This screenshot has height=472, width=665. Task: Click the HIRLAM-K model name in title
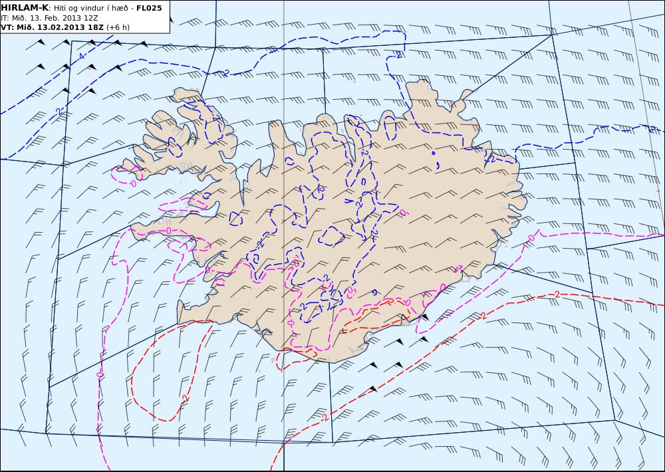tap(25, 8)
